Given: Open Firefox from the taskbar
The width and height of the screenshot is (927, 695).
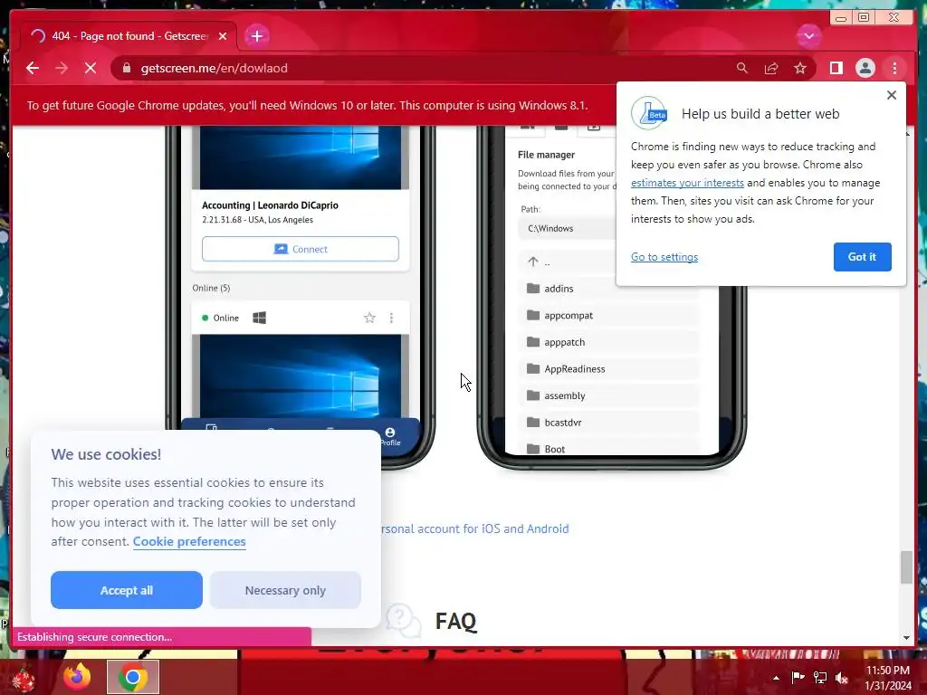Looking at the screenshot, I should point(78,677).
